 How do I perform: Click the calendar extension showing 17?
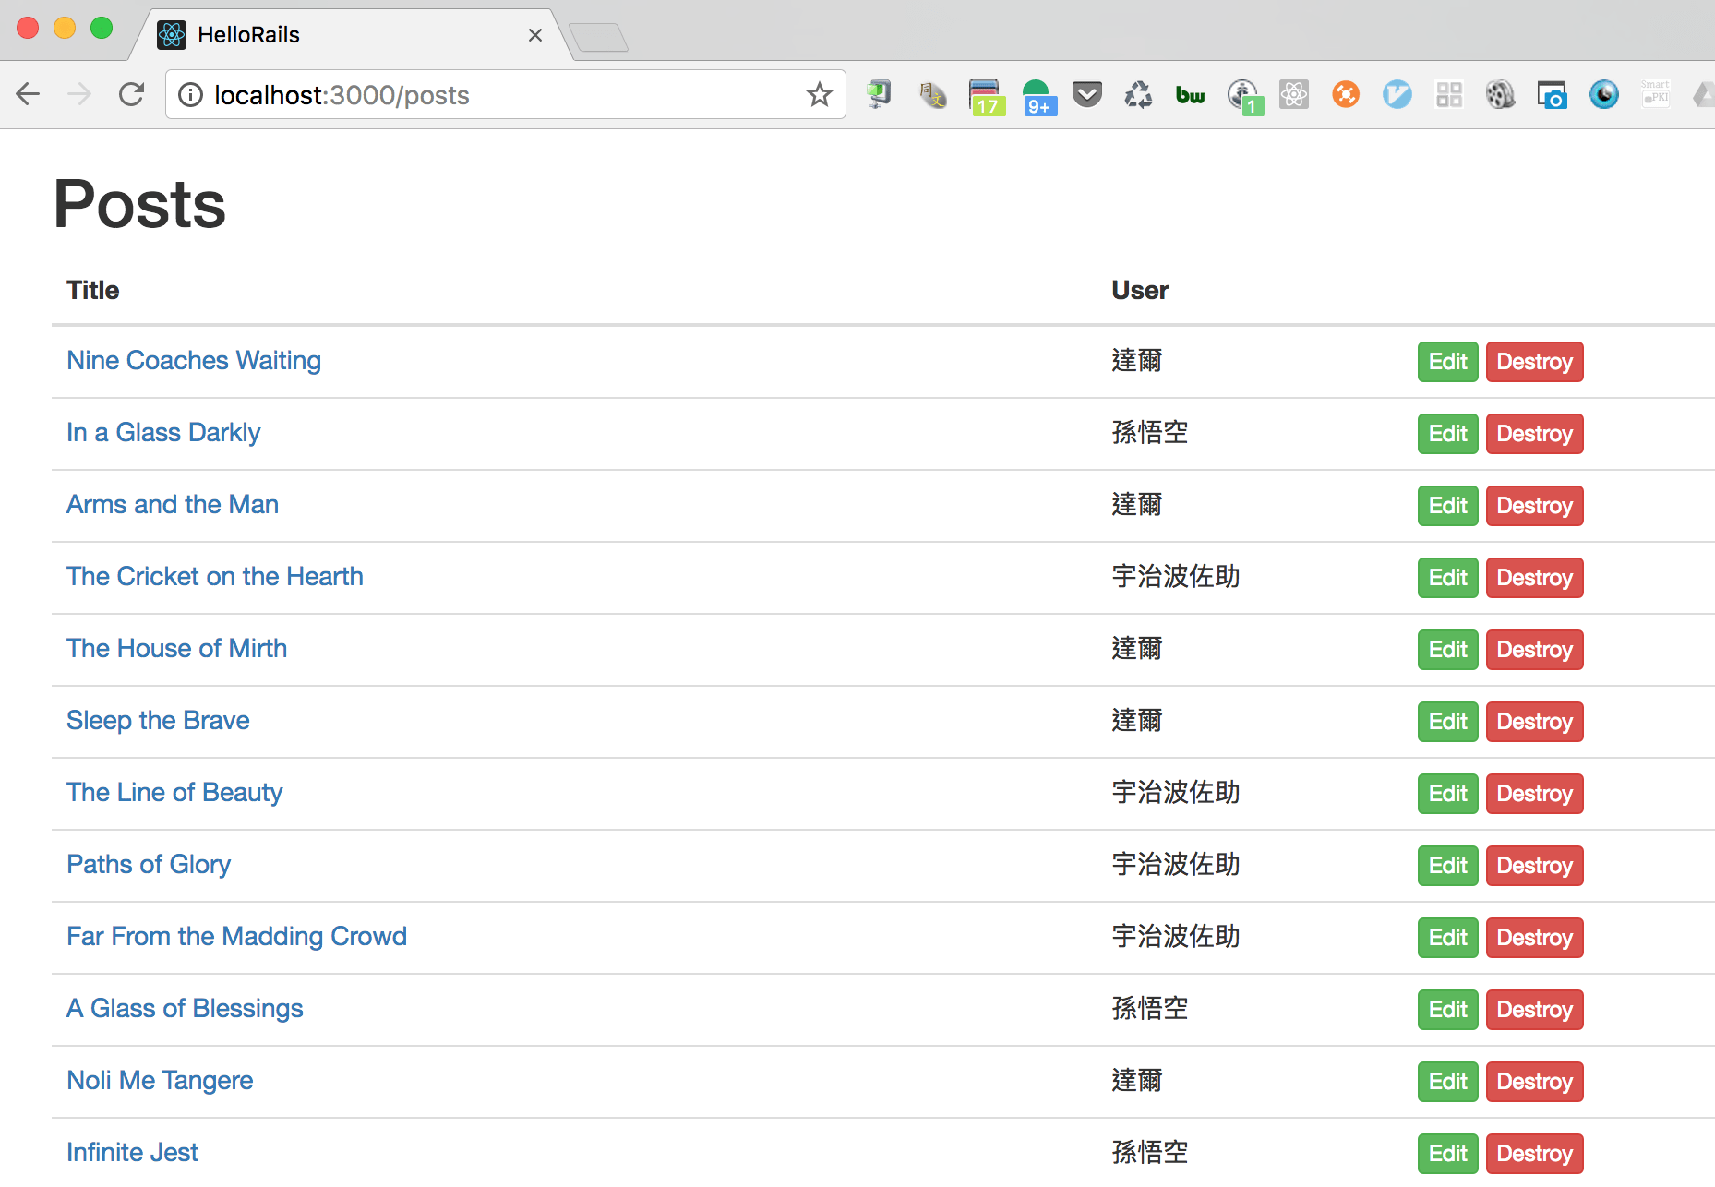pyautogui.click(x=986, y=94)
